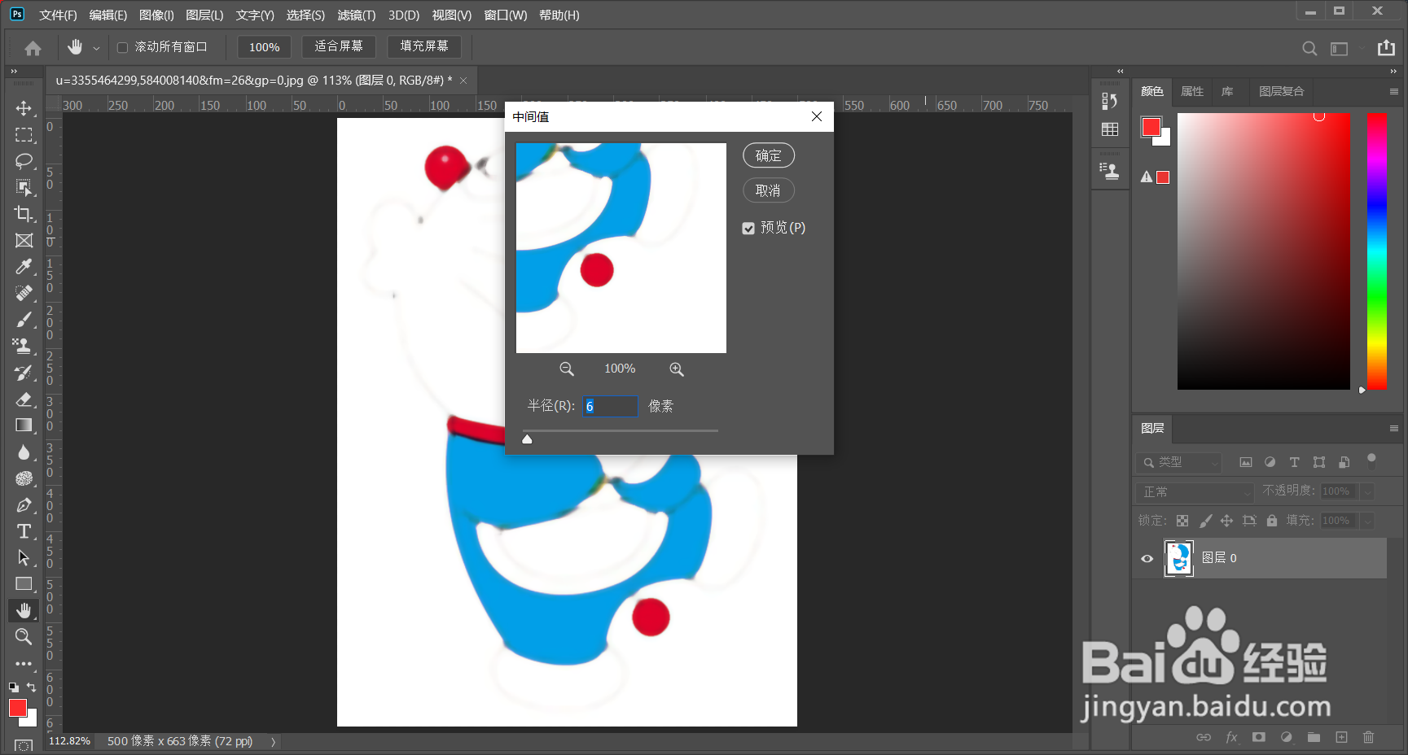
Task: Select the Move tool
Action: [x=24, y=108]
